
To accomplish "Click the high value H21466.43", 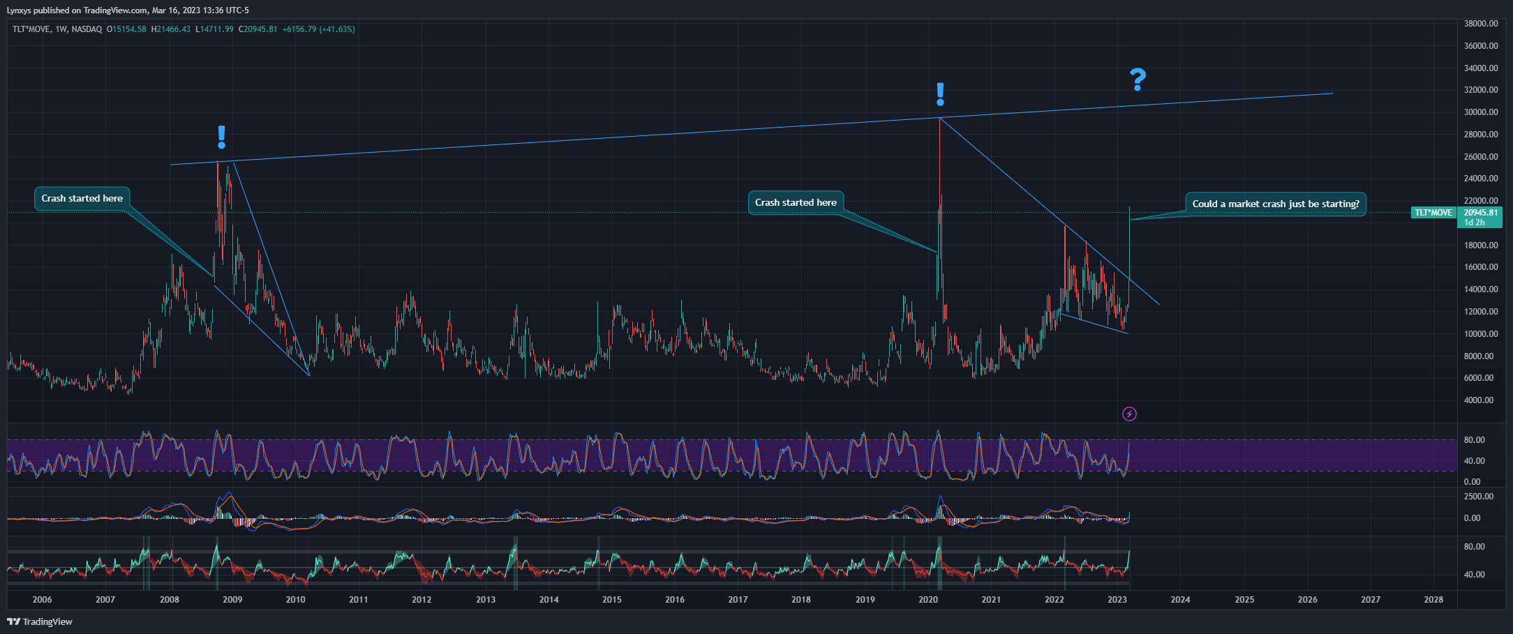I will (171, 29).
